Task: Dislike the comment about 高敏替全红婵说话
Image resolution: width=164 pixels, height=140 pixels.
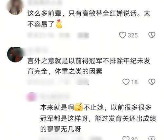Action: coord(152,35)
